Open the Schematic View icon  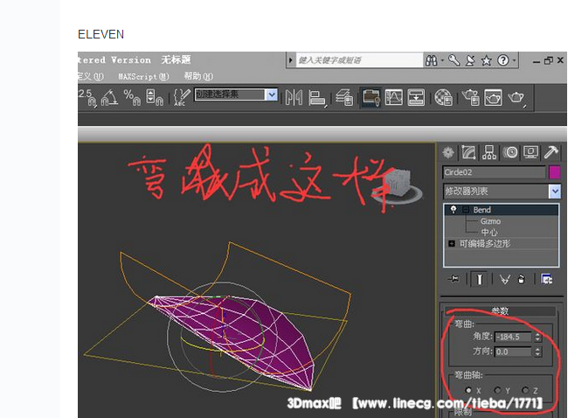(x=416, y=97)
